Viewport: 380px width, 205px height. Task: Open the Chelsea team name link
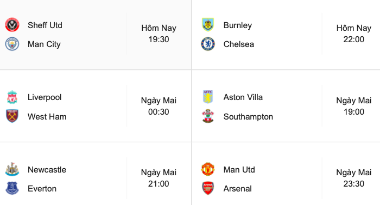point(239,44)
